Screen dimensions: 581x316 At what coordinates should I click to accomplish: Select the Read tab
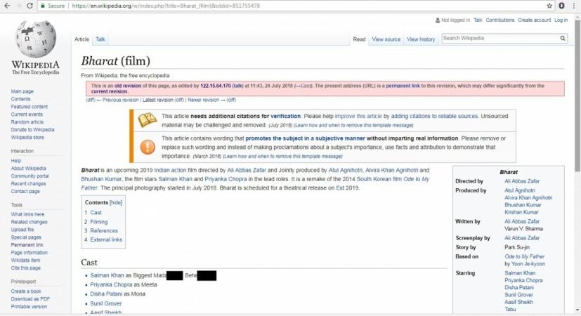click(359, 39)
